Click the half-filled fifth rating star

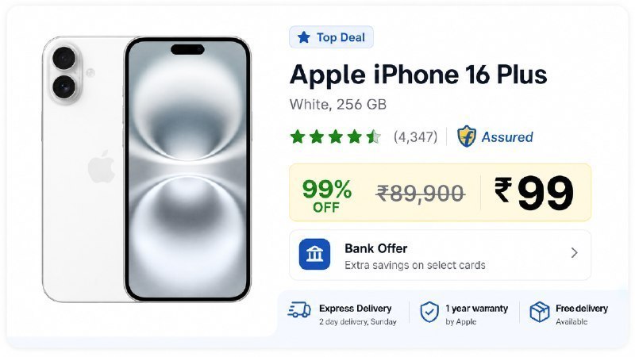pos(373,136)
